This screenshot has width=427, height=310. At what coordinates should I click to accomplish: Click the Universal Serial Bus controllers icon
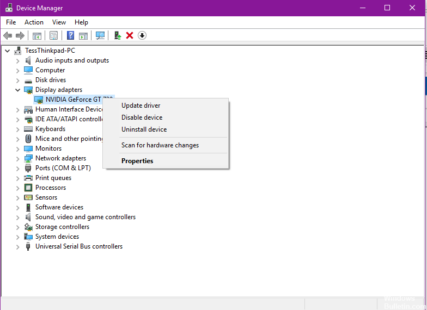click(x=28, y=246)
